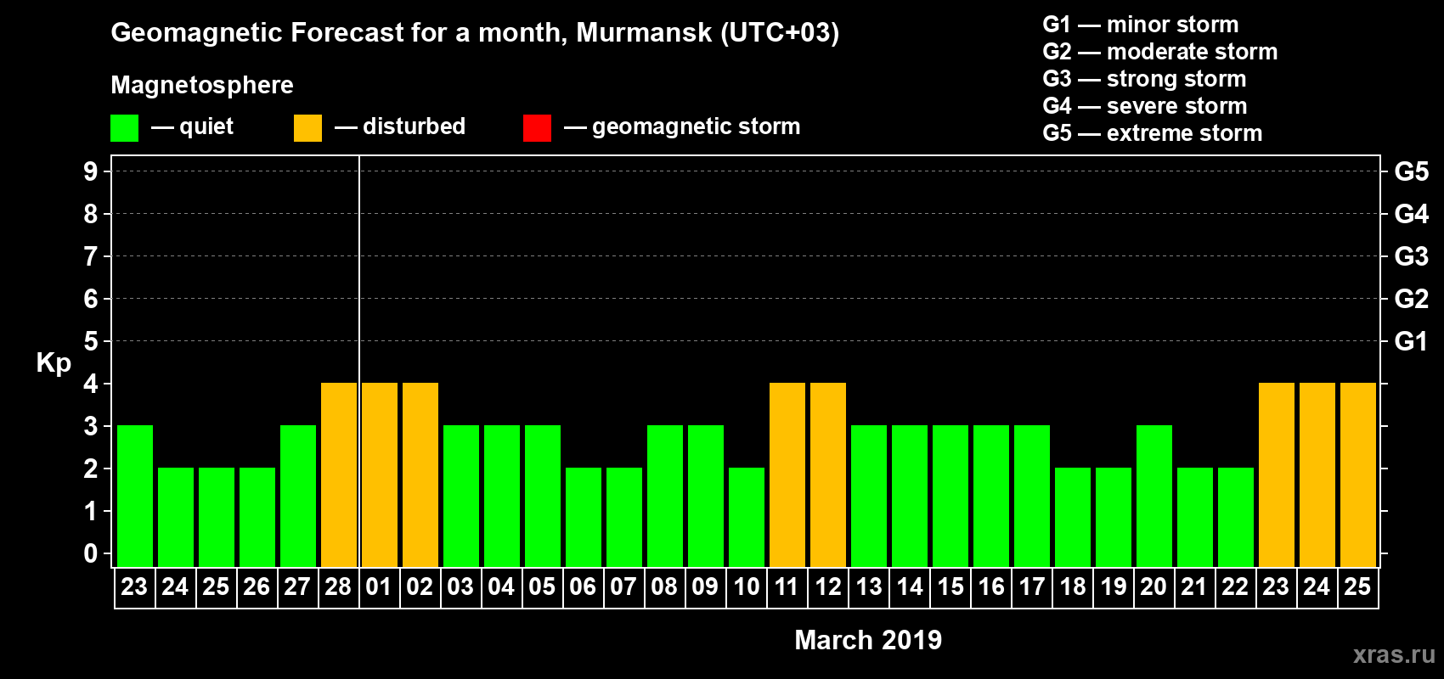This screenshot has width=1444, height=679.
Task: Select the green bar for March 20
Action: click(x=1154, y=496)
